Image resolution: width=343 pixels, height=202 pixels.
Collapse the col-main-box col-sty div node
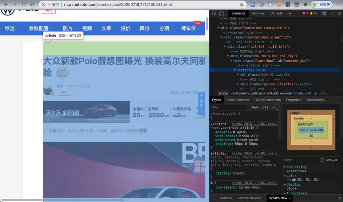click(228, 56)
